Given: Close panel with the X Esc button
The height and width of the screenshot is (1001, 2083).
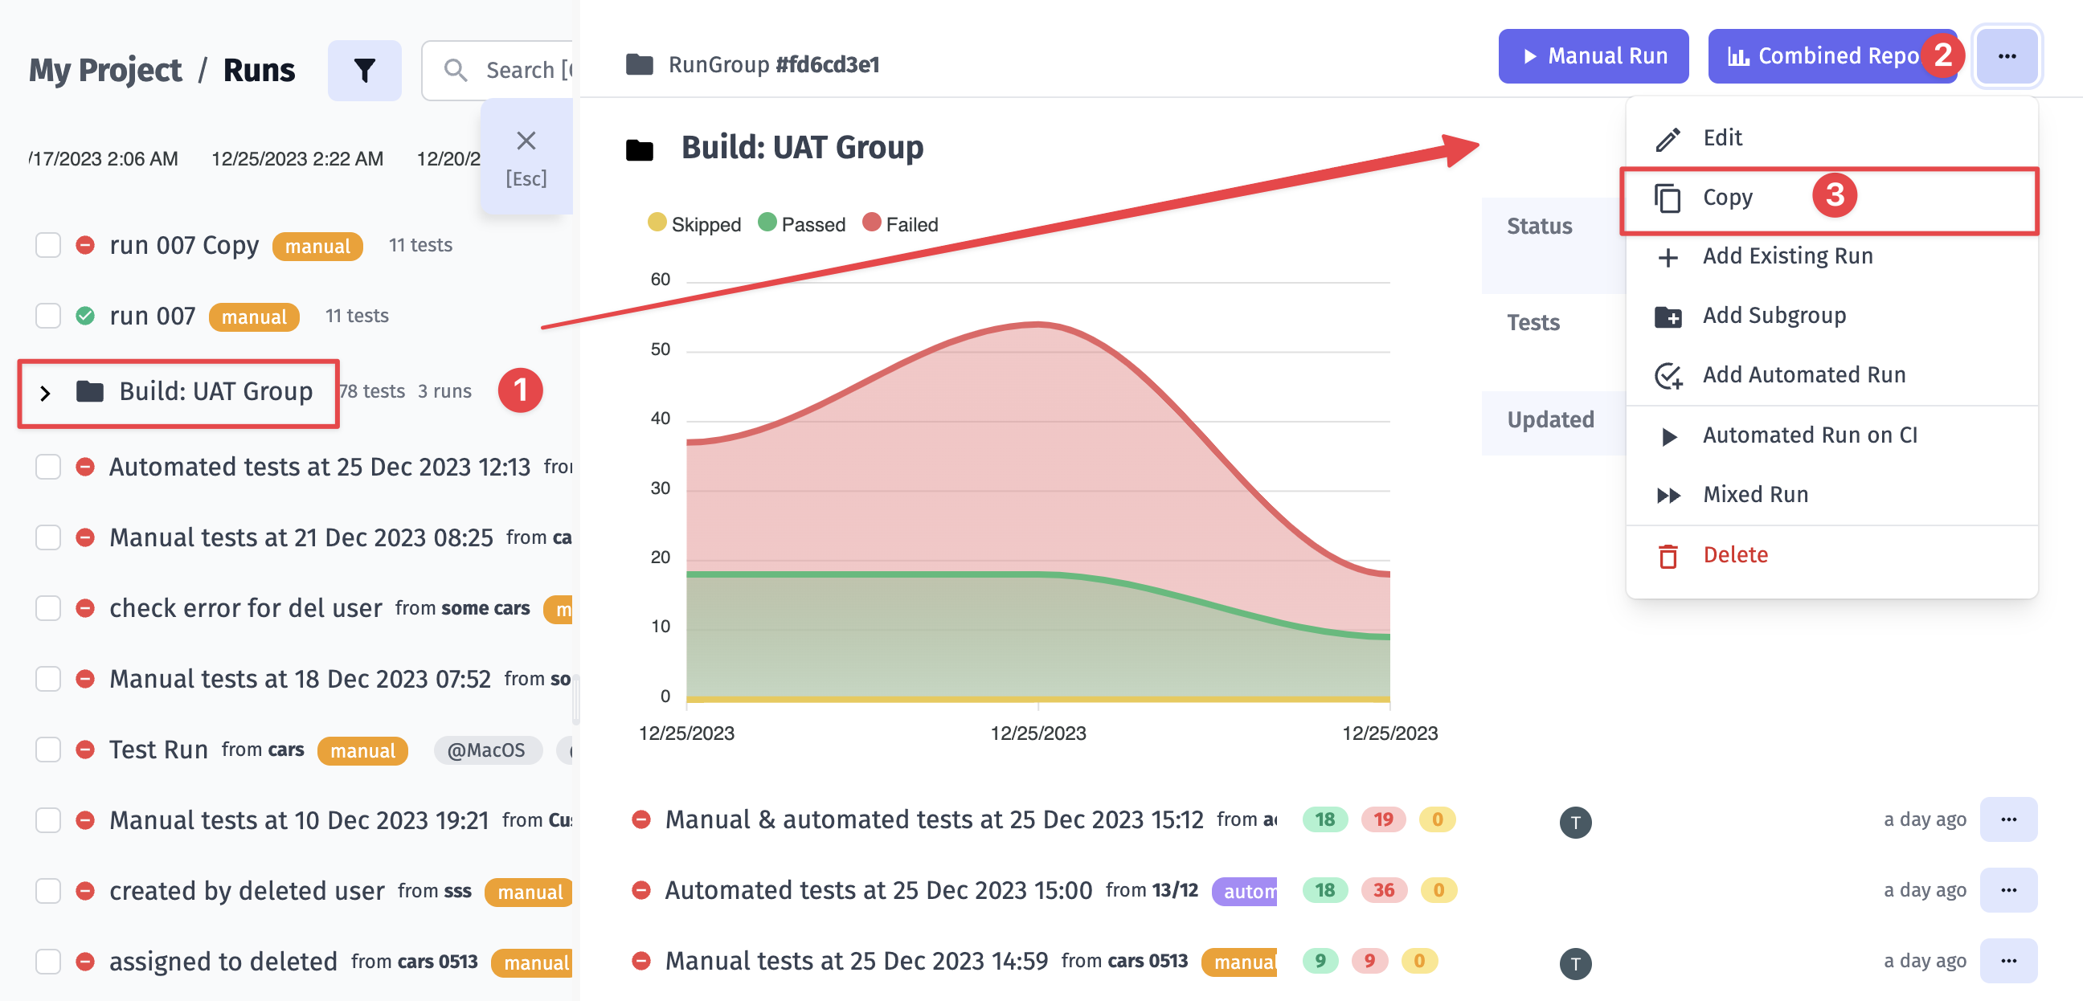Looking at the screenshot, I should 526,157.
